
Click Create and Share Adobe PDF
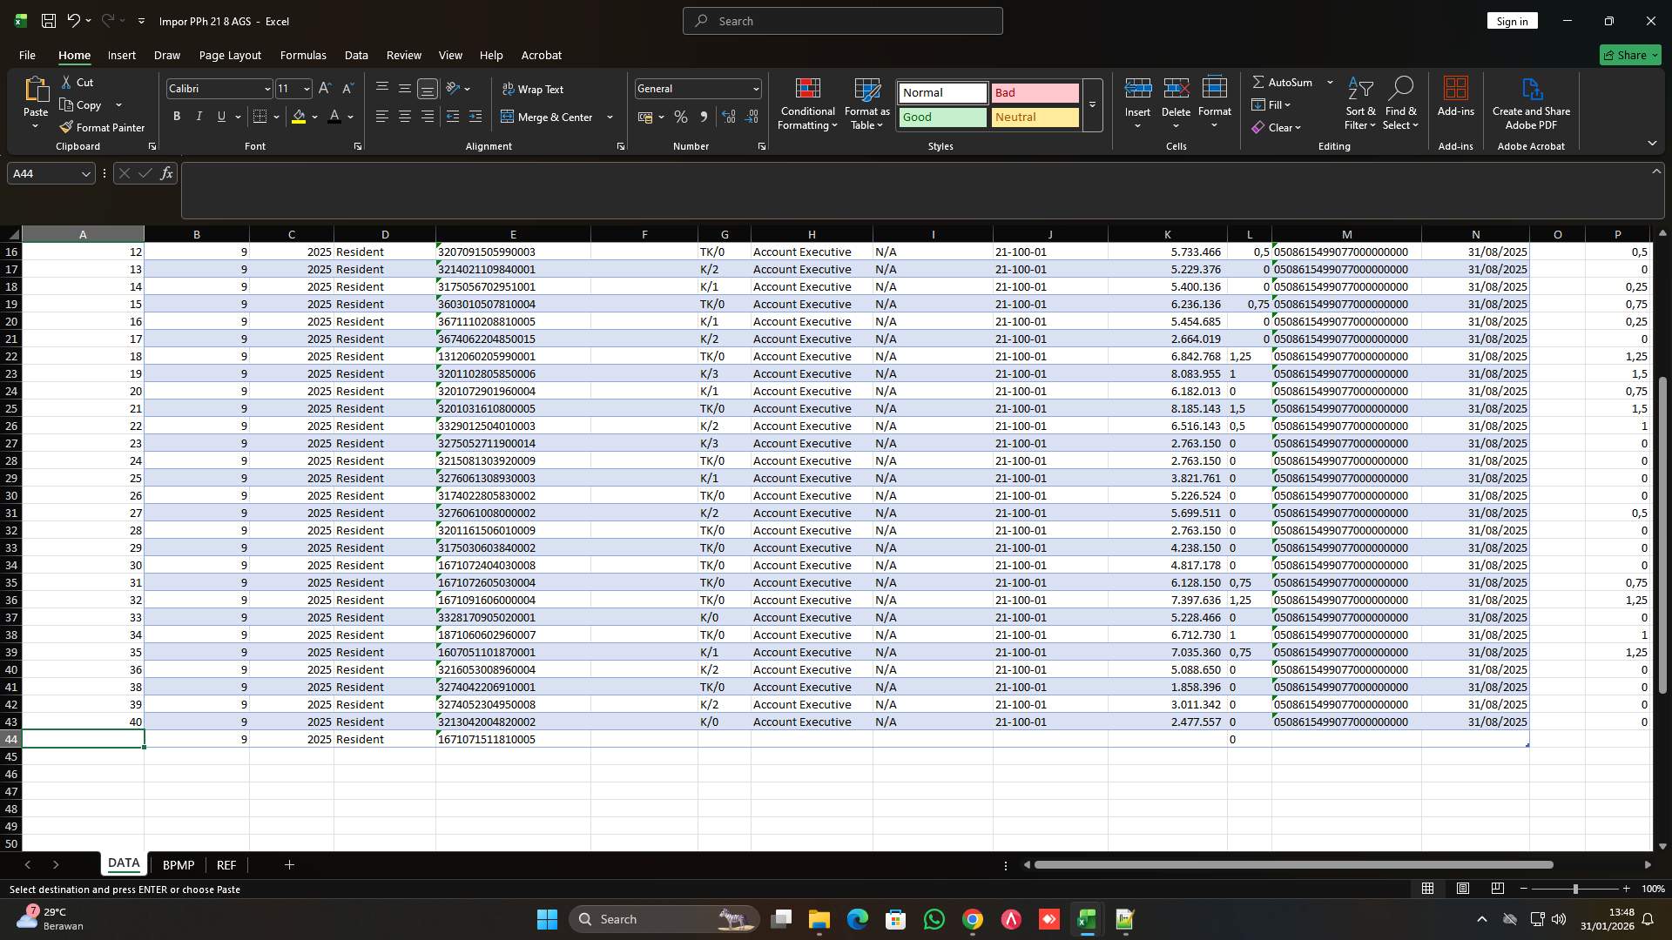[x=1530, y=103]
